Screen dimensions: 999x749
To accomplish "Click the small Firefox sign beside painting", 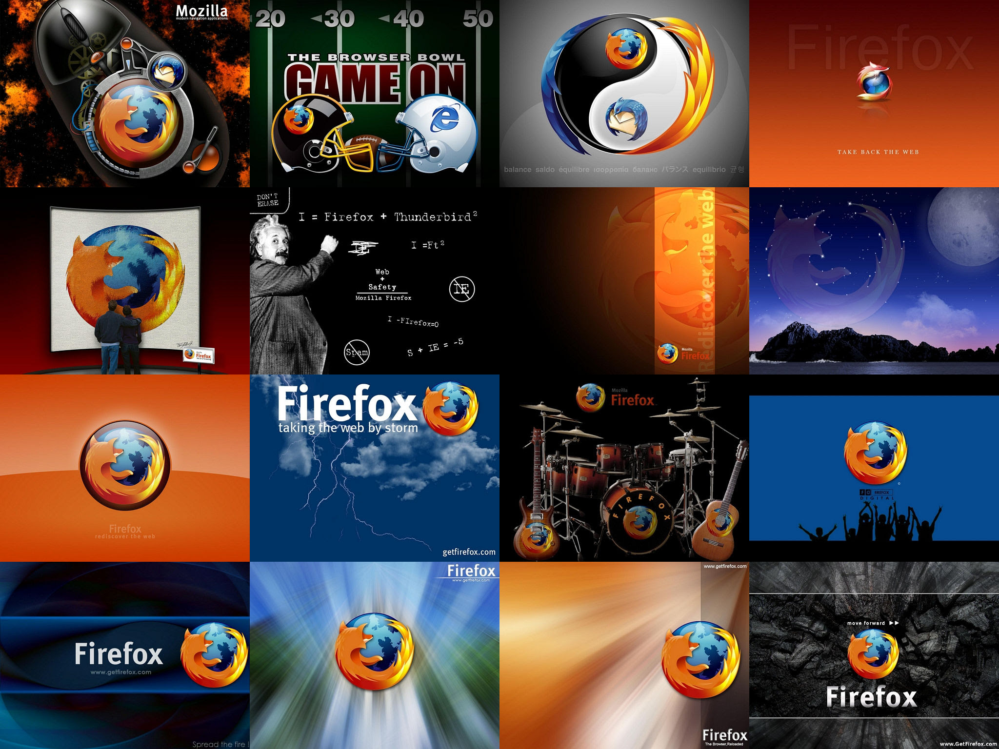I will (x=198, y=355).
